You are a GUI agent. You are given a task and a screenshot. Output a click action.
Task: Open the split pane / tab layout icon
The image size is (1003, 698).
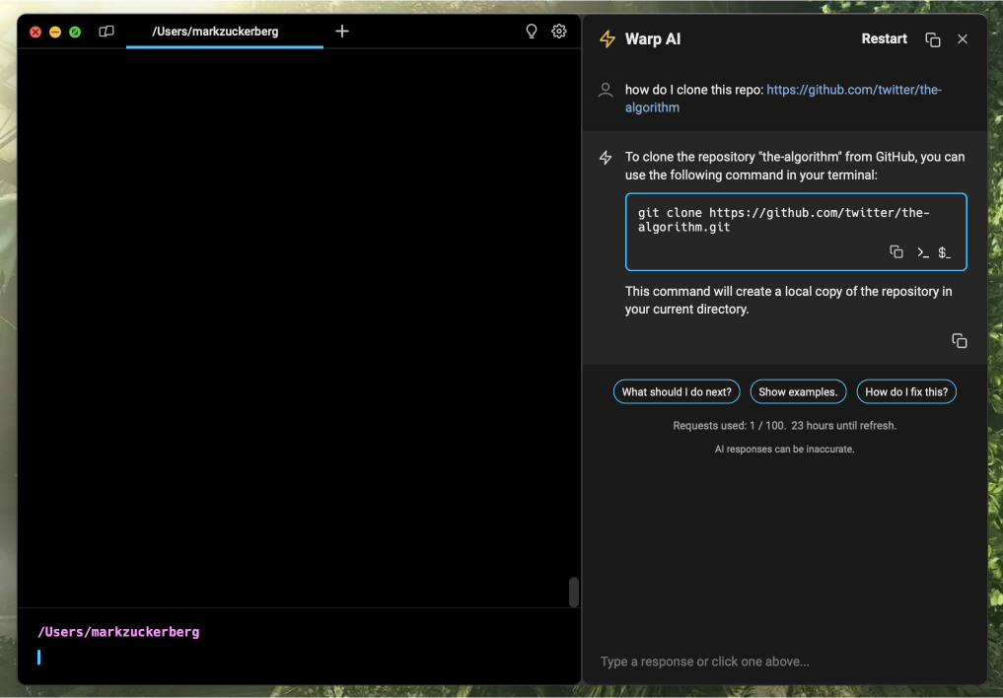pyautogui.click(x=107, y=32)
